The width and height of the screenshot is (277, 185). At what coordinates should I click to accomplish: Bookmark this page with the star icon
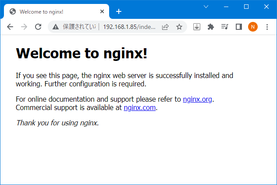click(179, 27)
